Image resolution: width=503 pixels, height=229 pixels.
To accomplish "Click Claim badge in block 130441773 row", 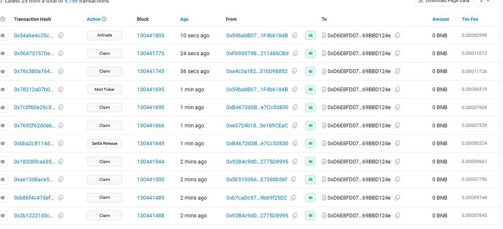I will pyautogui.click(x=104, y=54).
